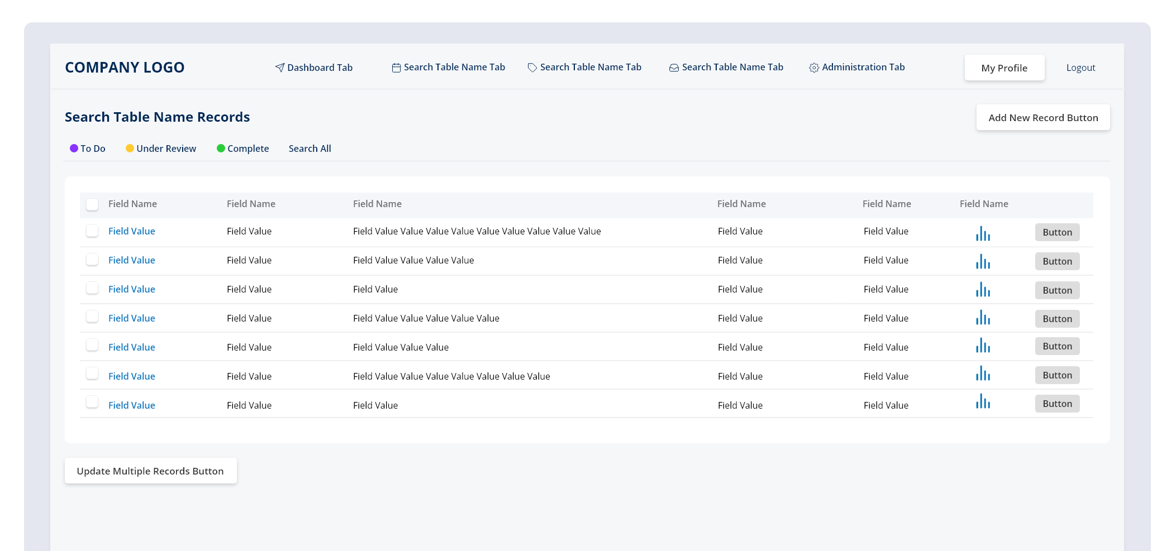Open the bar chart icon in the first table row
The width and height of the screenshot is (1176, 551).
983,233
